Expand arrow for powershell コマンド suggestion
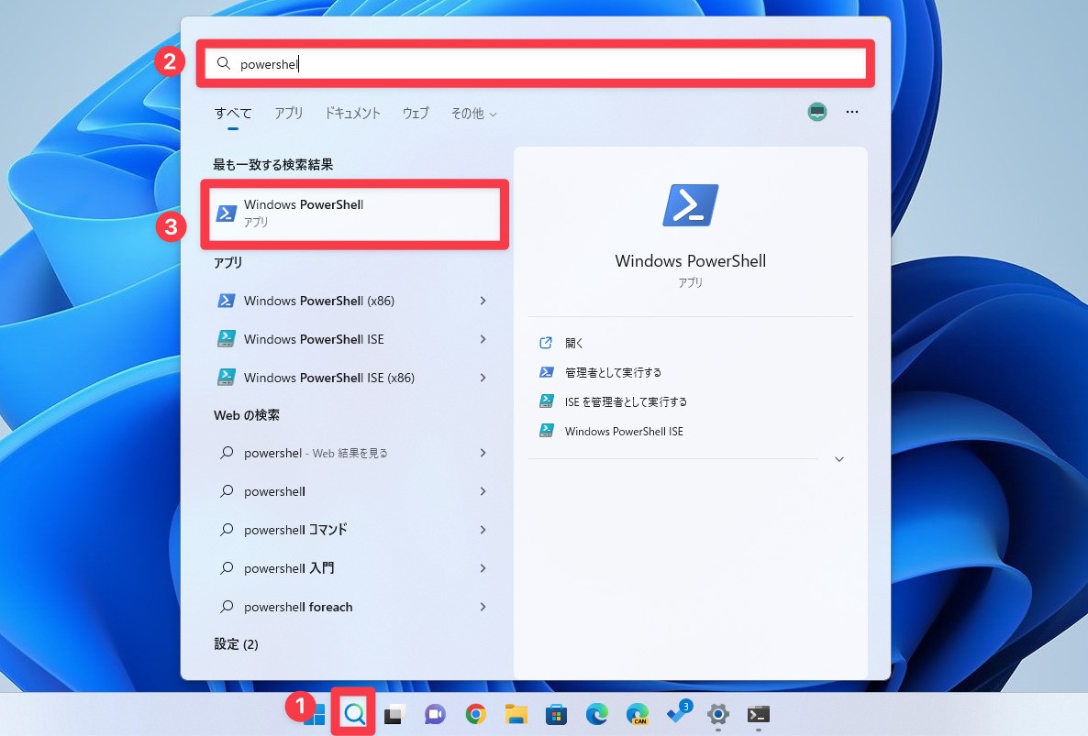Image resolution: width=1088 pixels, height=736 pixels. (483, 530)
